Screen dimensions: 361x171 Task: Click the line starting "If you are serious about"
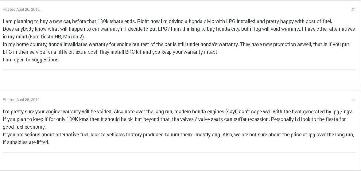click(177, 135)
